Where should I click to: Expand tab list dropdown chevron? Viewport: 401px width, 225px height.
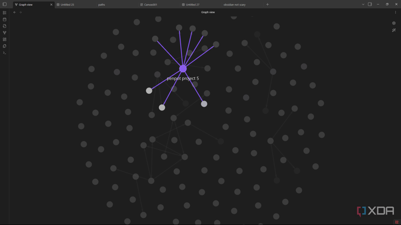point(363,4)
